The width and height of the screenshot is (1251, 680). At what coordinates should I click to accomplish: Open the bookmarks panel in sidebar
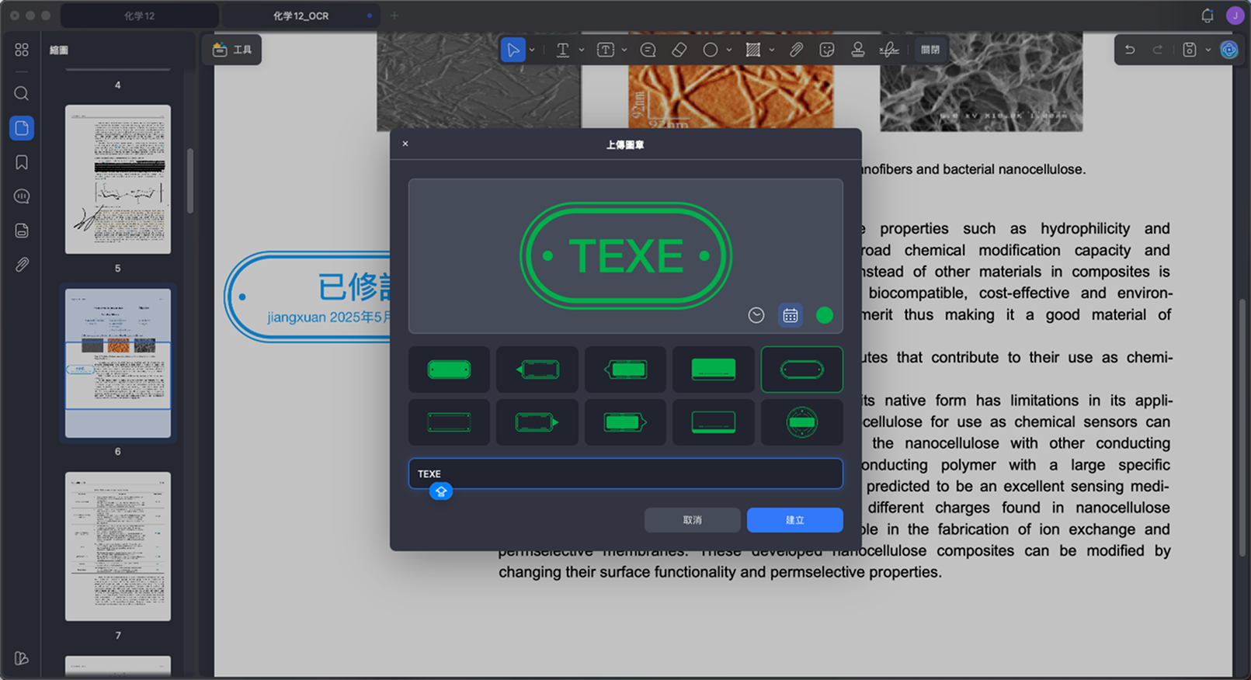(22, 162)
